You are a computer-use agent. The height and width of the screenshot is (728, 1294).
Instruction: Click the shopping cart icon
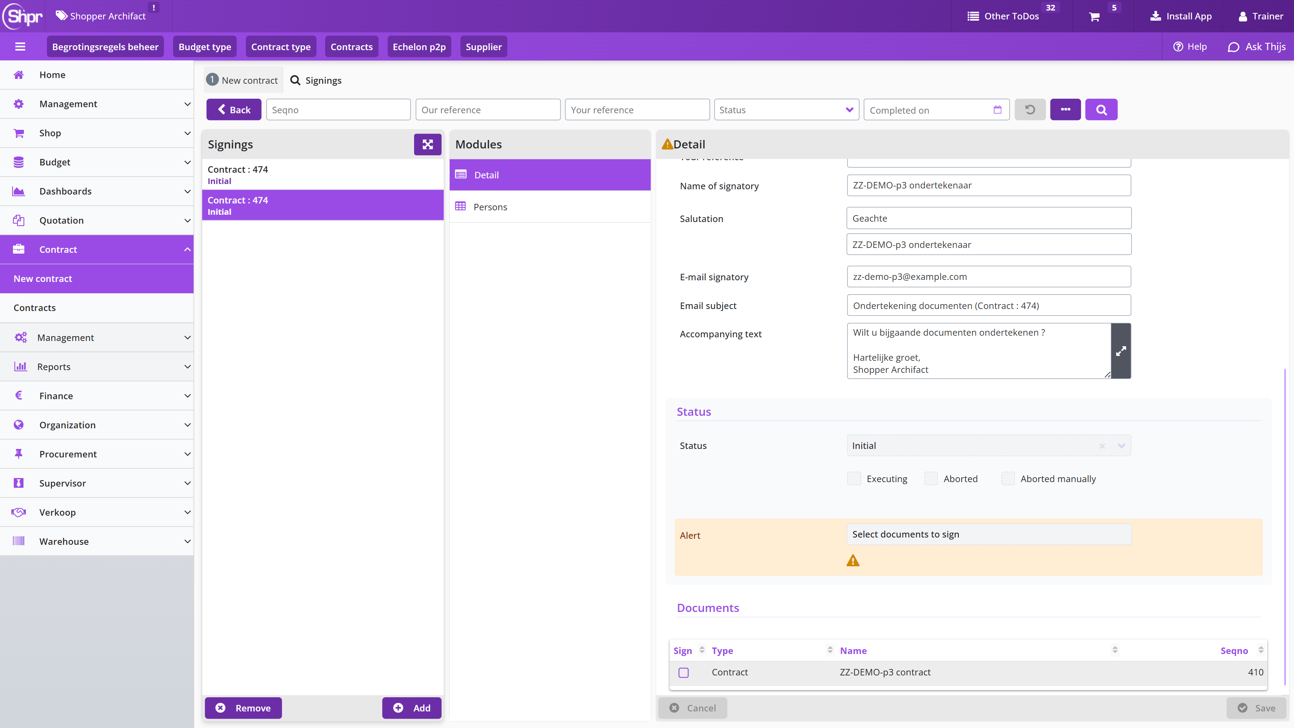click(x=1095, y=17)
